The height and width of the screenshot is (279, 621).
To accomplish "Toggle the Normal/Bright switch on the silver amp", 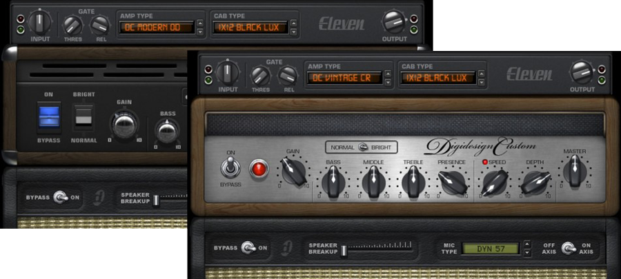I will [x=362, y=147].
